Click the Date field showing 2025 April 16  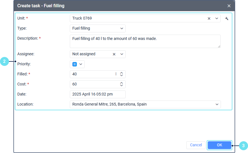97,94
